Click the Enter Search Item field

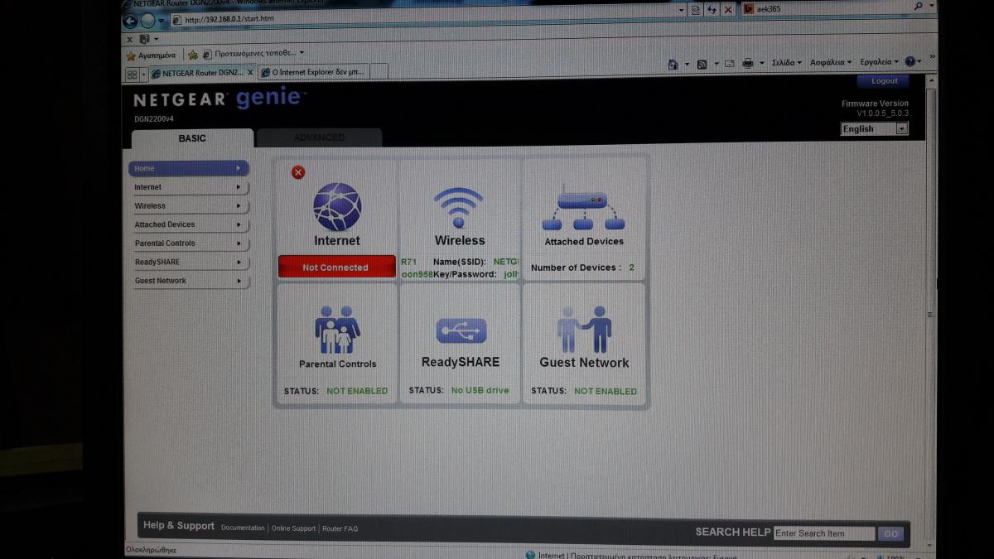(824, 534)
